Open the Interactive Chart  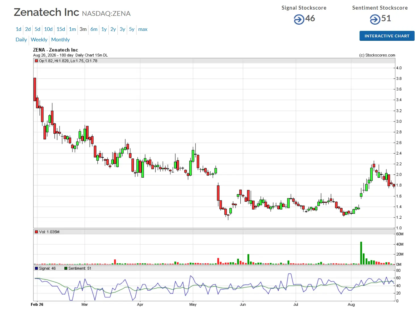(387, 36)
